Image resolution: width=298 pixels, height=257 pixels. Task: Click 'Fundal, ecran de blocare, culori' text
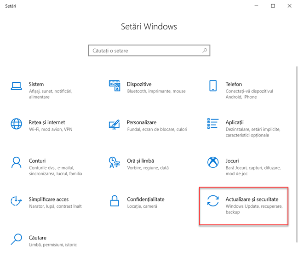[157, 129]
